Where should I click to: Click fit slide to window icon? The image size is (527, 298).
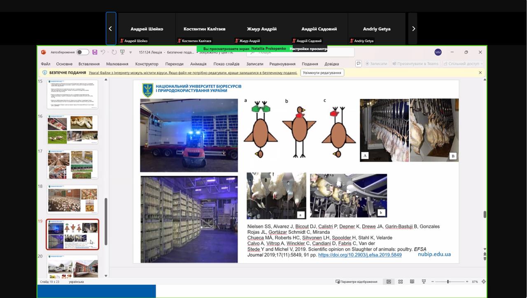(x=484, y=282)
